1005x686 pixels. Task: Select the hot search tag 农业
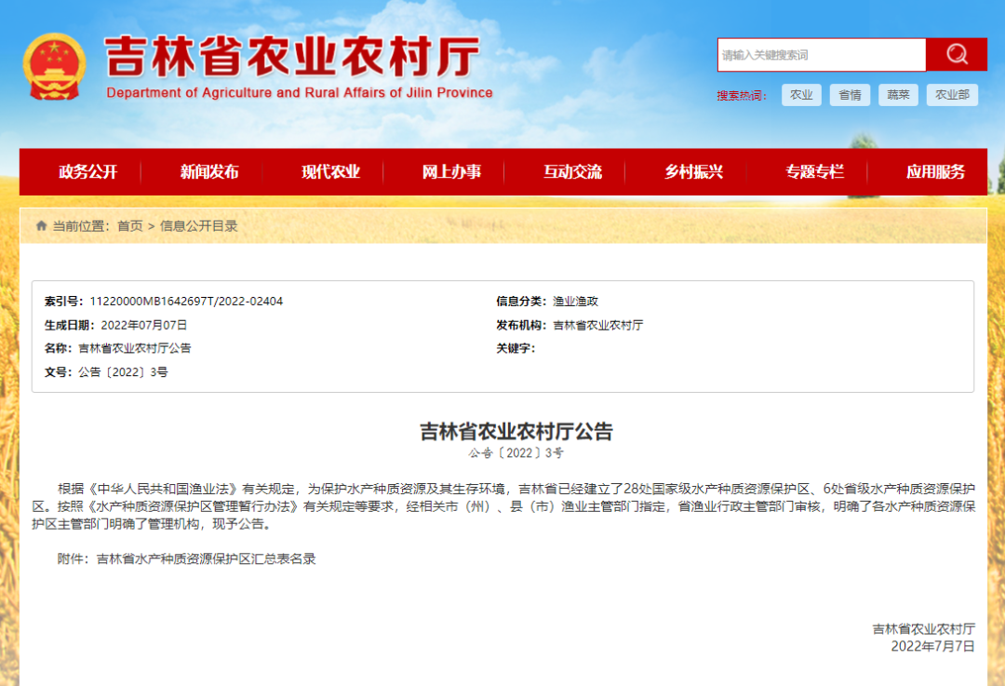pyautogui.click(x=801, y=94)
